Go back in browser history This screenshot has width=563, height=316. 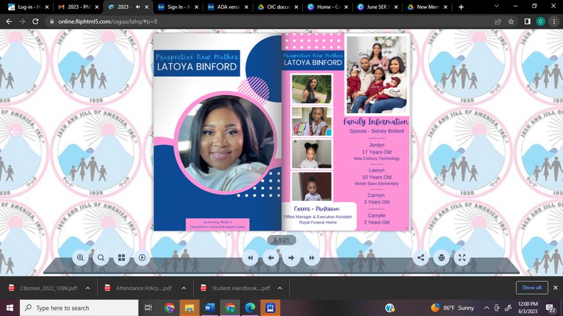(9, 22)
